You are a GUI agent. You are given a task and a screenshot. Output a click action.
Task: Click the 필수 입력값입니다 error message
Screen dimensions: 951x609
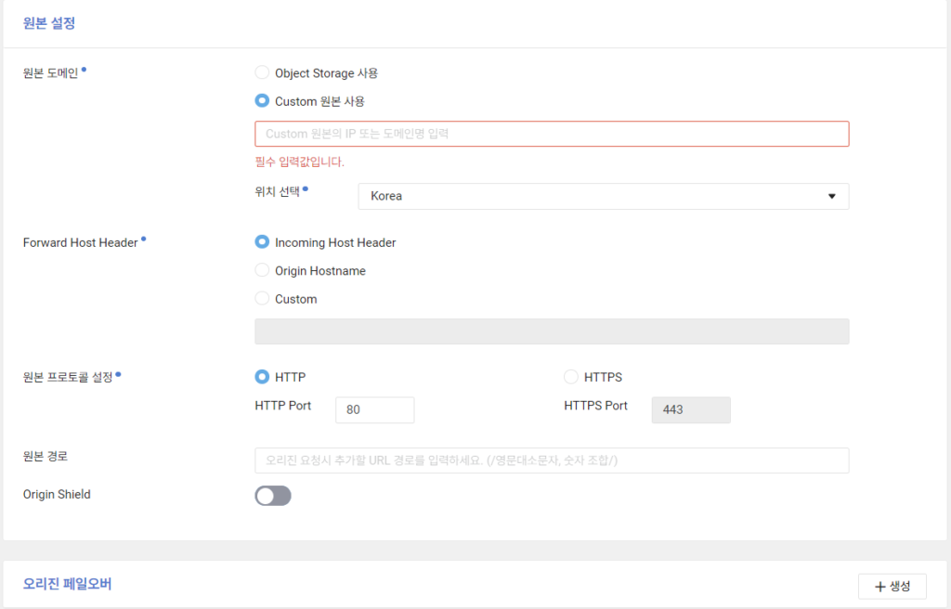299,162
